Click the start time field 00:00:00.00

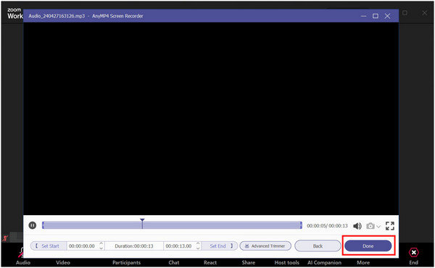(82, 246)
